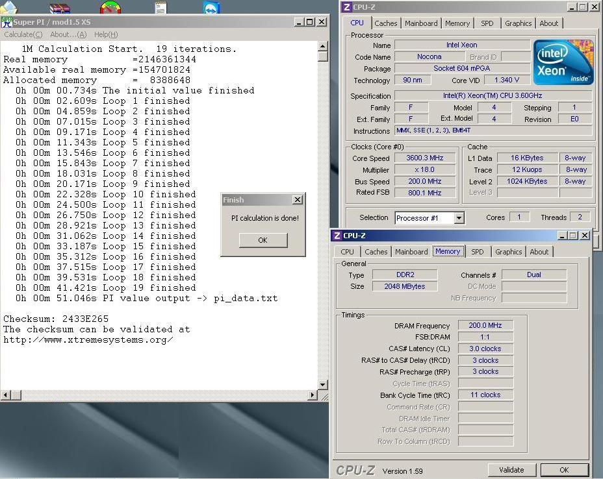Switch to SPD tab in top CPU-Z window

tap(487, 23)
